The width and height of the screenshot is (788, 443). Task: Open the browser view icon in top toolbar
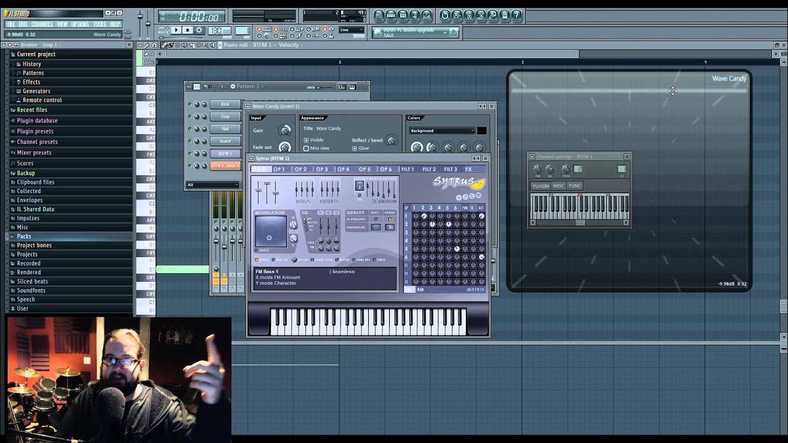tap(415, 15)
